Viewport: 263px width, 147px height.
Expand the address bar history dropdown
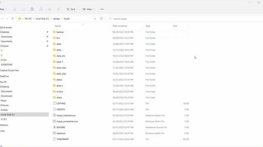[x=95, y=19]
